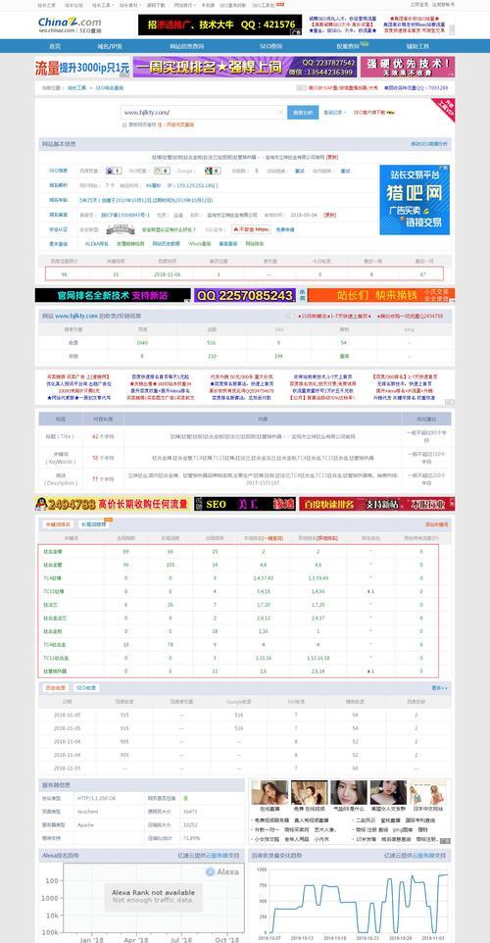The image size is (490, 943).
Task: Switch to the 长尾词推荐 tab
Action: coord(94,524)
